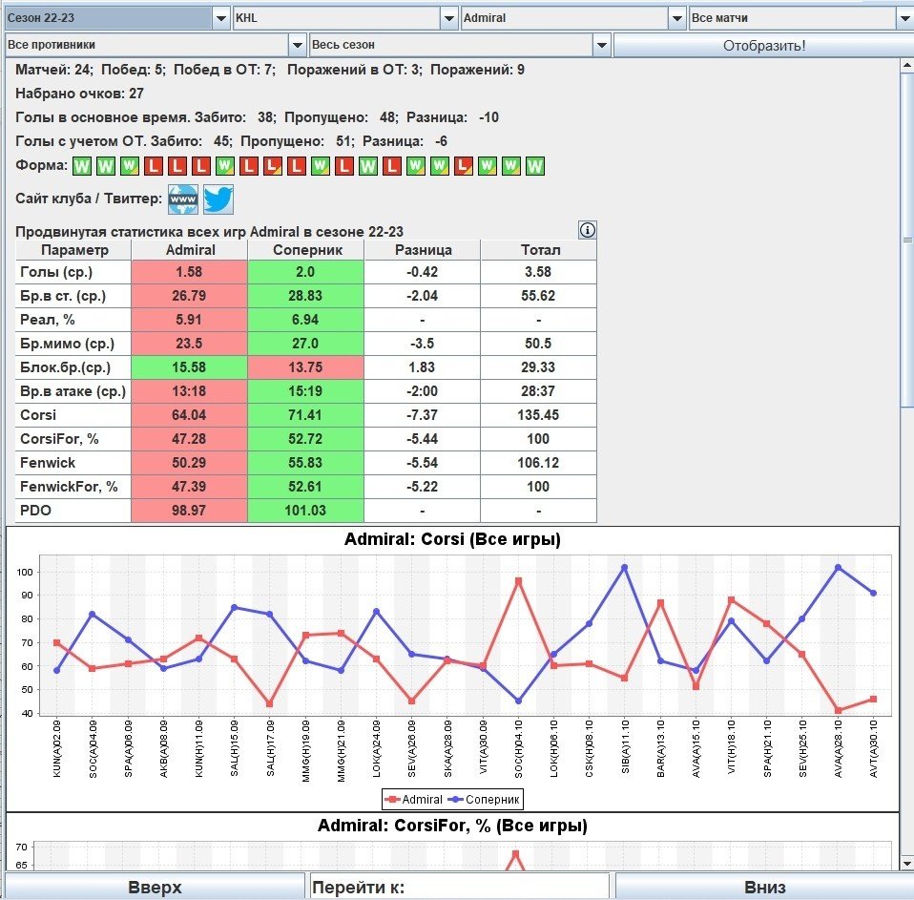Expand the Сезон 22-23 season dropdown
The width and height of the screenshot is (914, 900).
coord(220,18)
